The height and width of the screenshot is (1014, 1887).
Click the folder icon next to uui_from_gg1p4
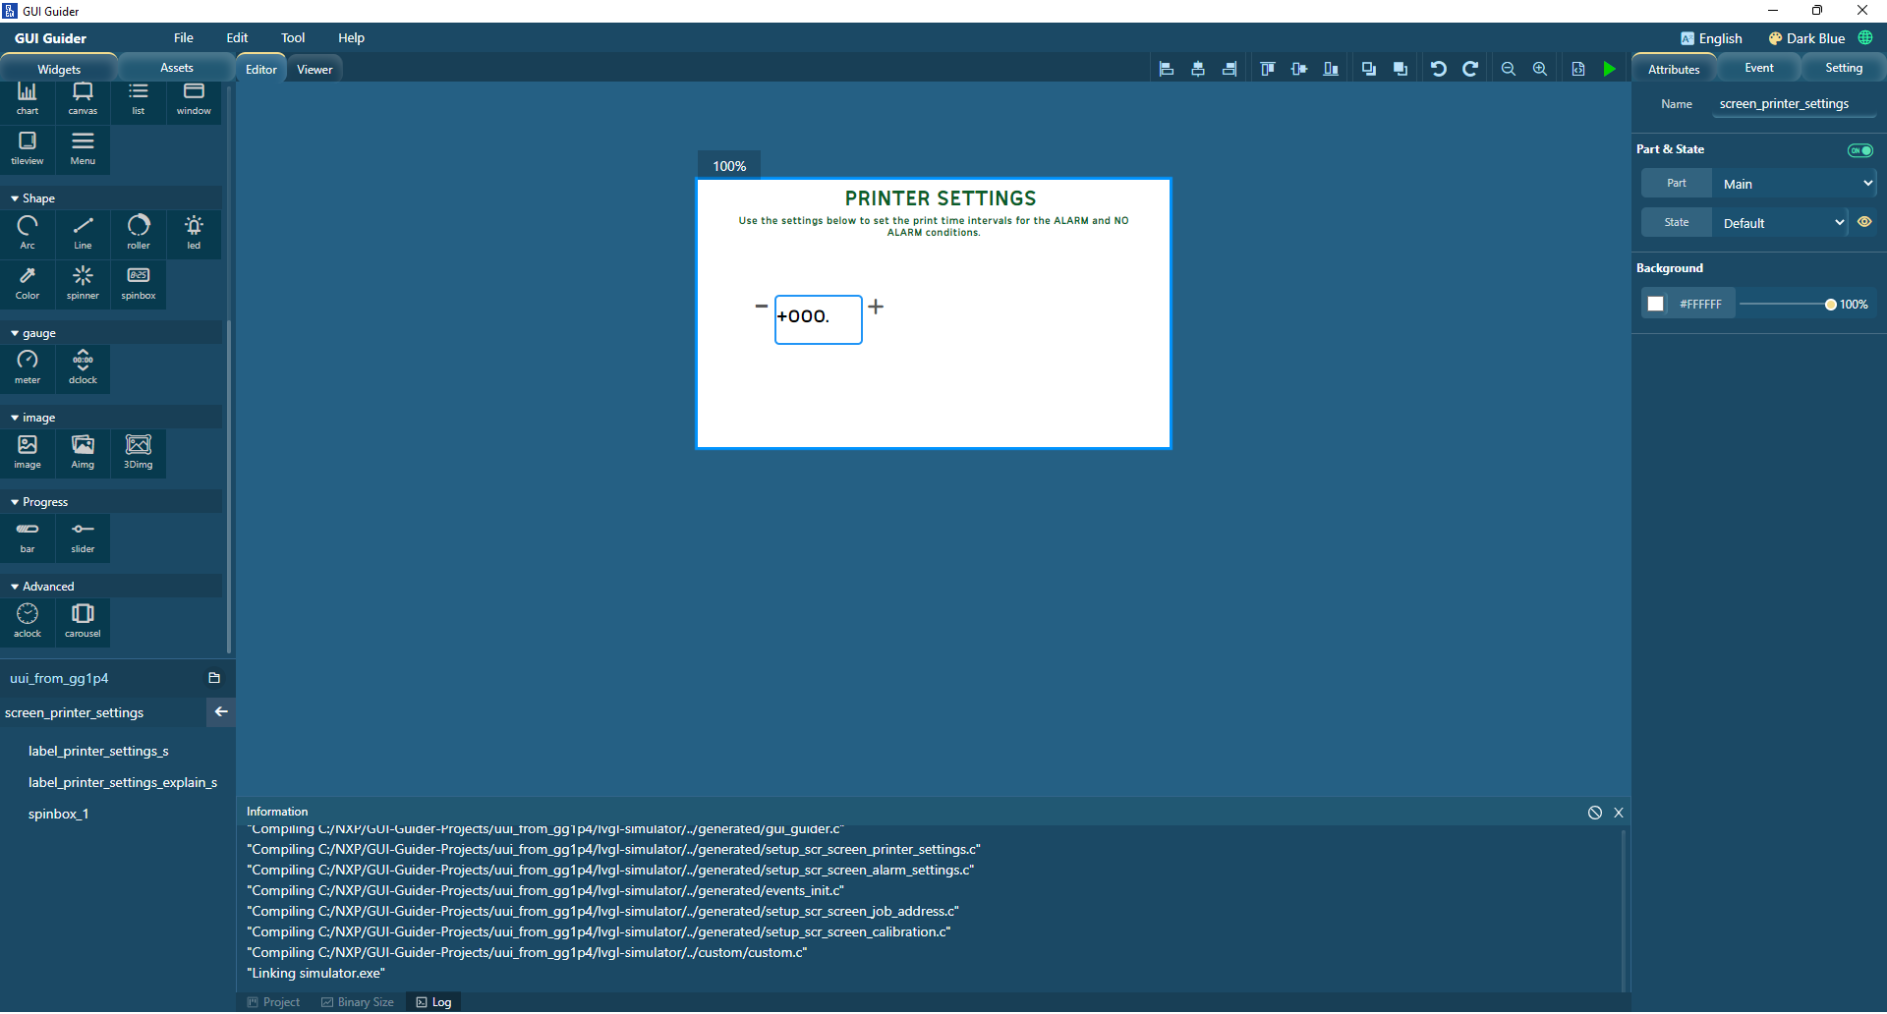tap(214, 678)
